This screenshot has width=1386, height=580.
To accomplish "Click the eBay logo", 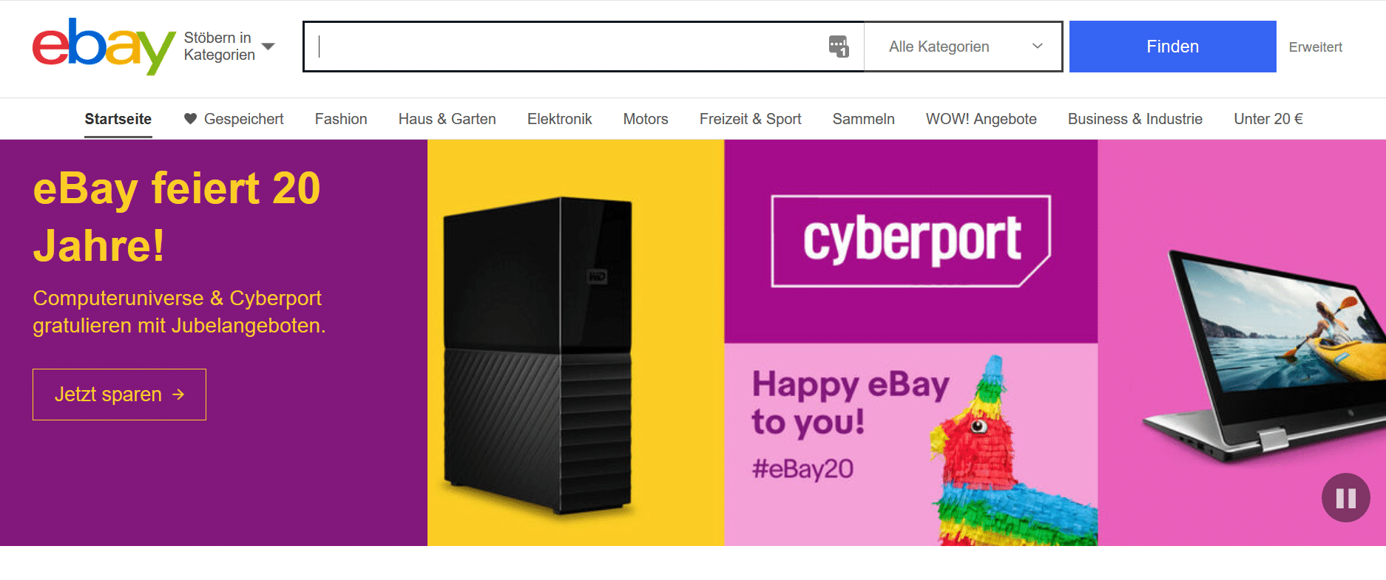I will pos(104,47).
